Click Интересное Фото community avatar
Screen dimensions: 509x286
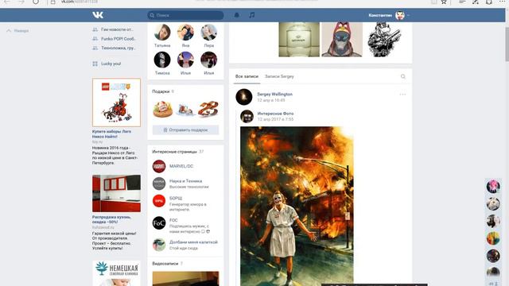click(x=247, y=117)
